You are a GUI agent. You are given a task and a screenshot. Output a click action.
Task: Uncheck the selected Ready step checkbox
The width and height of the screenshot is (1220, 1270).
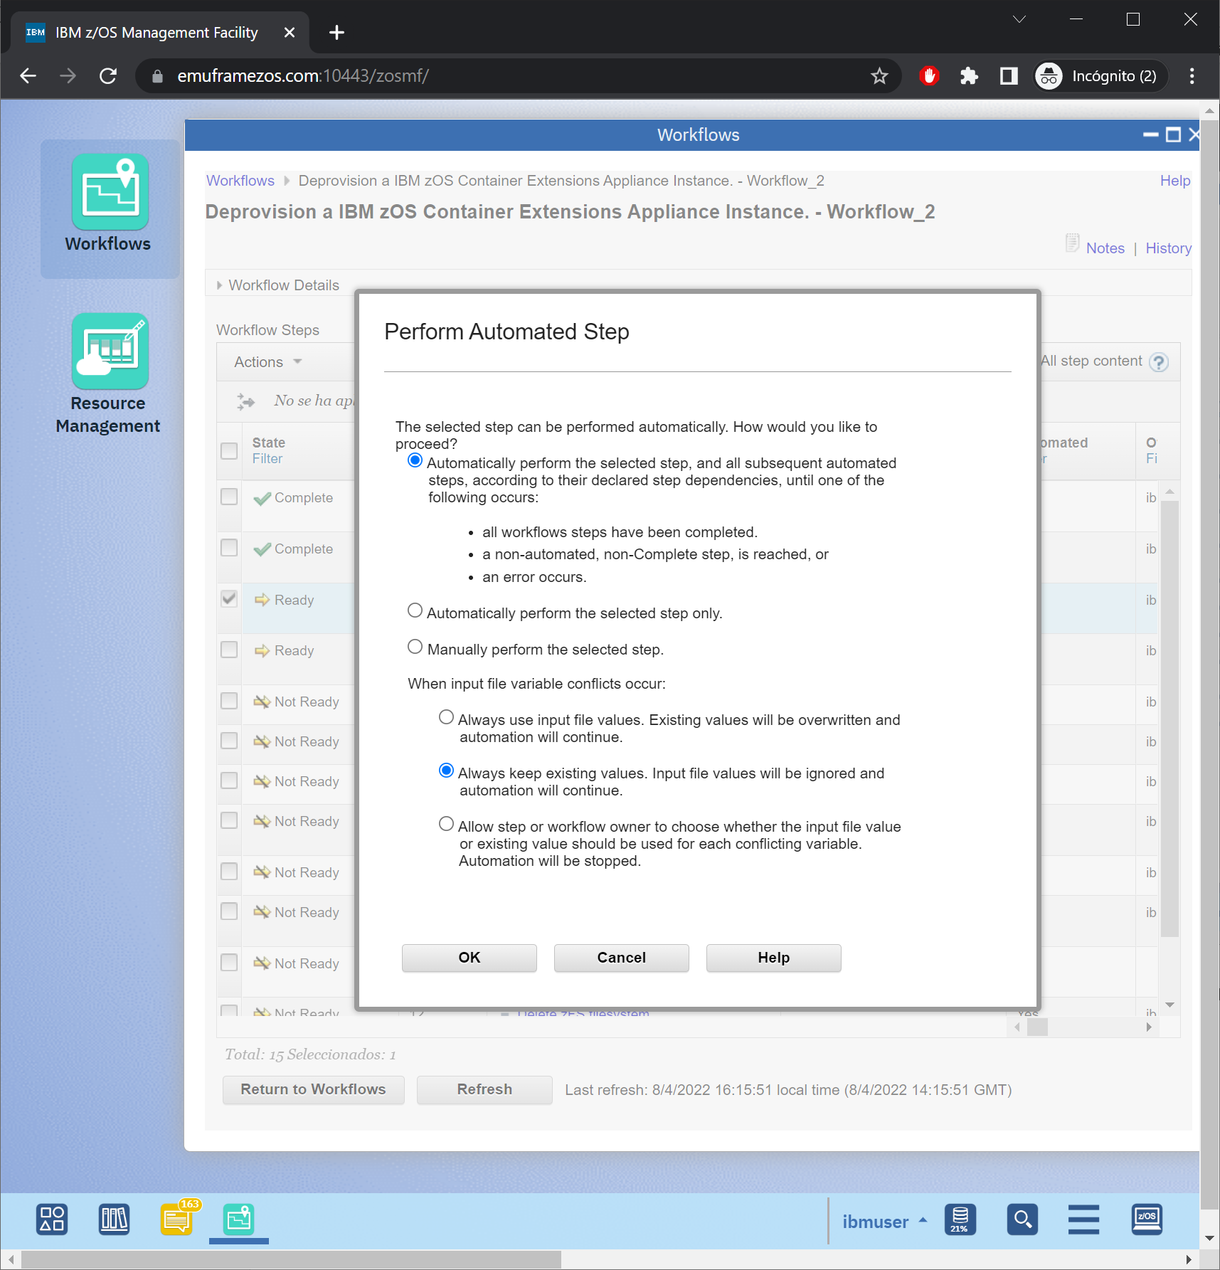tap(229, 599)
